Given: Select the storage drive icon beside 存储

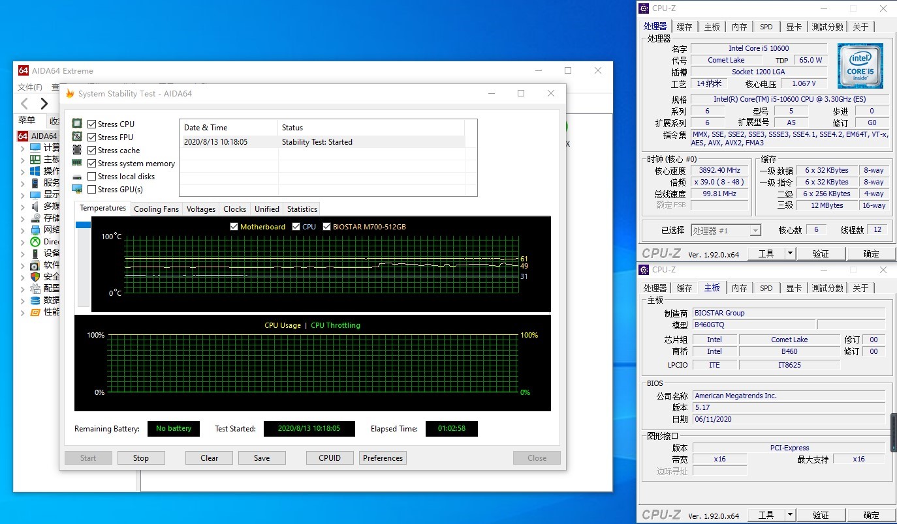Looking at the screenshot, I should pyautogui.click(x=35, y=218).
